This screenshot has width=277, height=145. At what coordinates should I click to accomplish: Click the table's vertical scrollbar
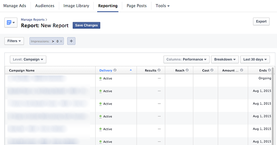(273, 106)
